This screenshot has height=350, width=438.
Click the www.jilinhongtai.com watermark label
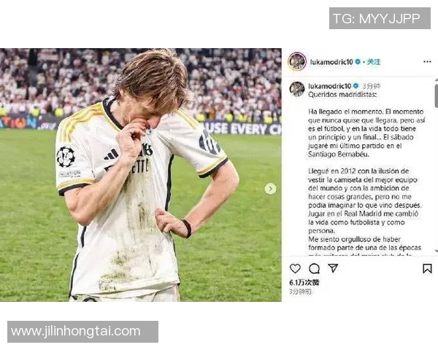click(82, 332)
